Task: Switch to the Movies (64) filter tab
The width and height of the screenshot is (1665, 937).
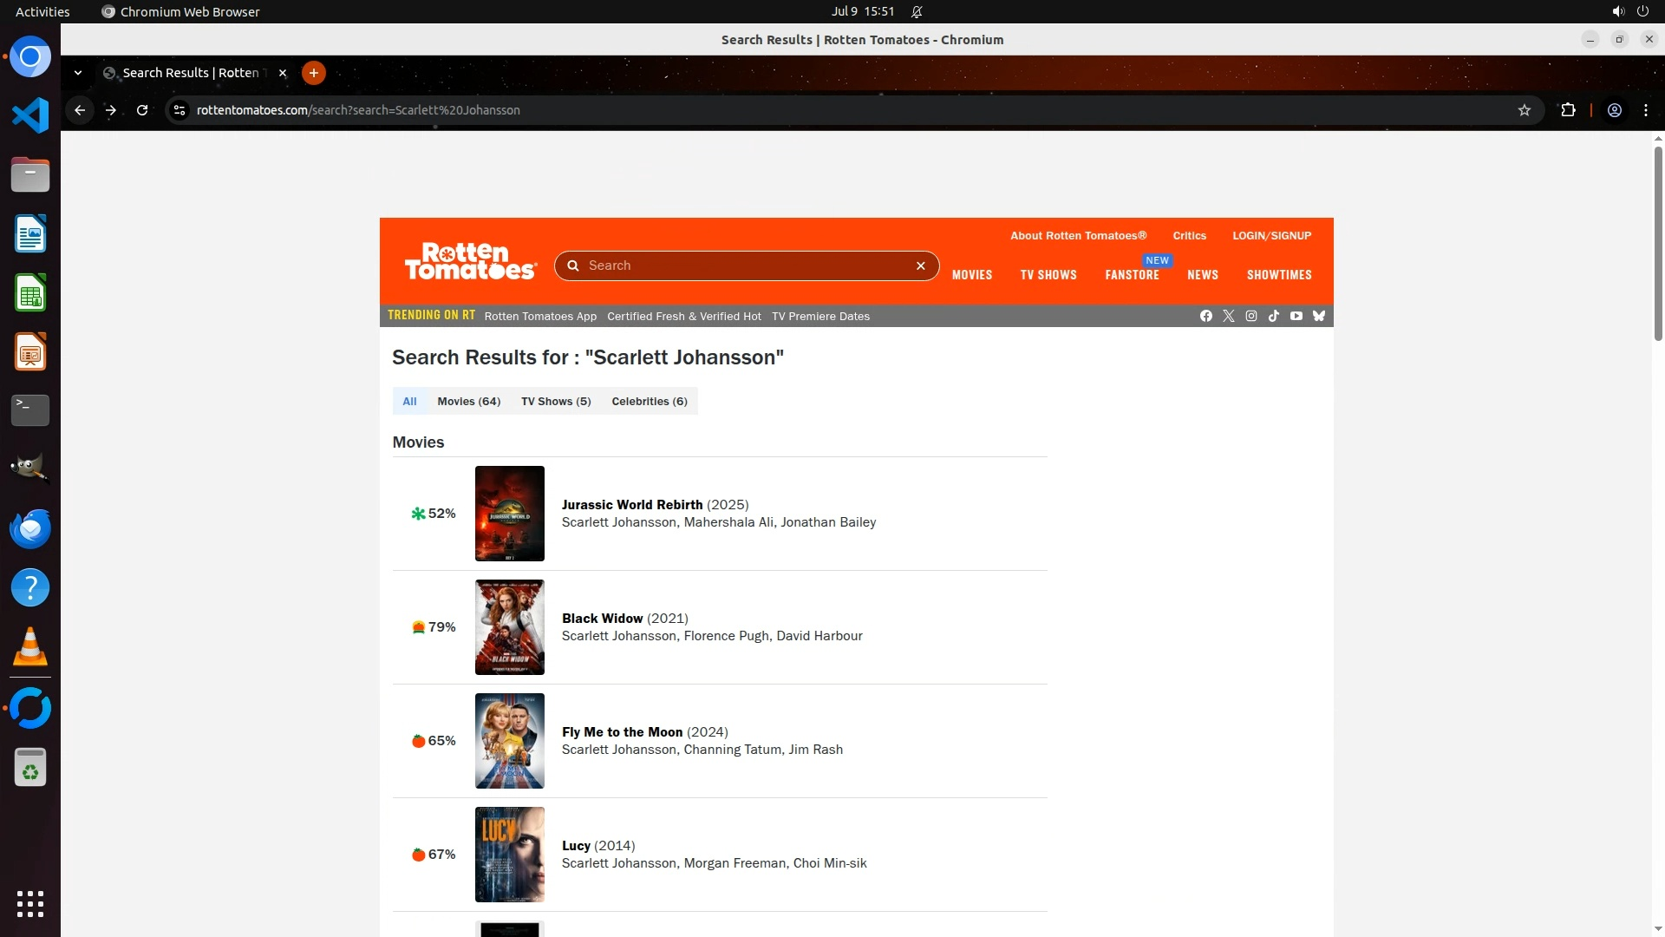Action: tap(468, 401)
